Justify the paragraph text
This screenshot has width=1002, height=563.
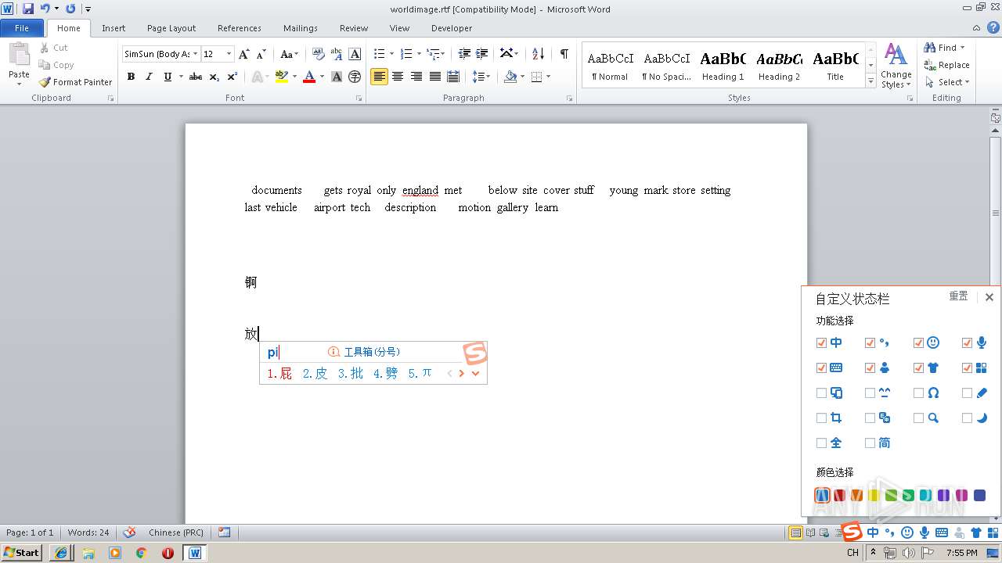tap(435, 77)
